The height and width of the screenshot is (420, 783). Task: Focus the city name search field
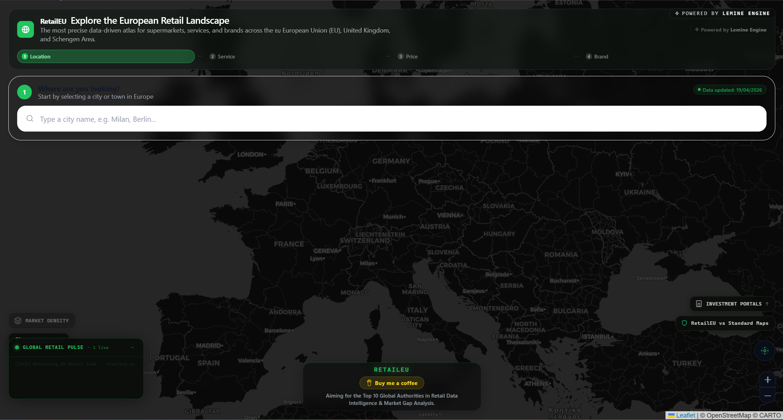392,119
